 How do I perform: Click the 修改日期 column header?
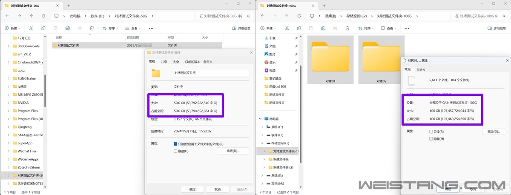coord(133,37)
